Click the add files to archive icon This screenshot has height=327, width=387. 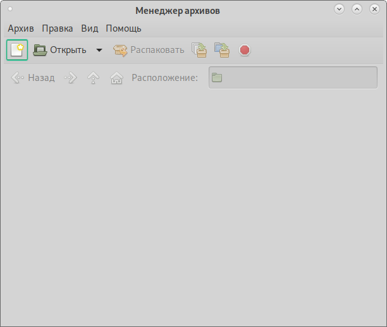coord(199,50)
